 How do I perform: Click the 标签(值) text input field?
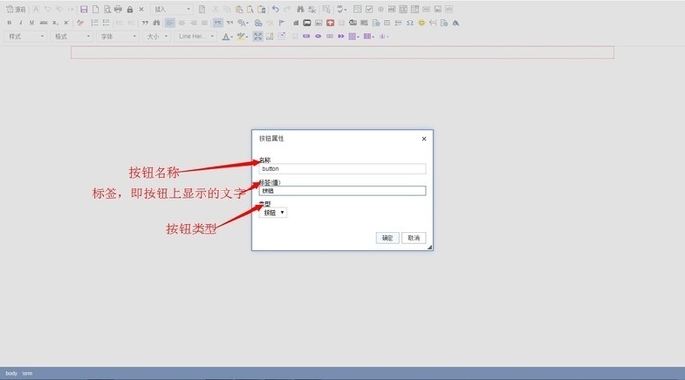[342, 190]
